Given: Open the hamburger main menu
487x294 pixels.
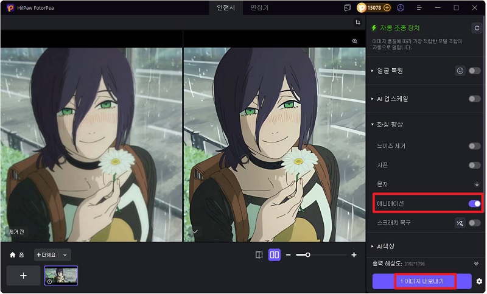Looking at the screenshot, I should tap(419, 8).
